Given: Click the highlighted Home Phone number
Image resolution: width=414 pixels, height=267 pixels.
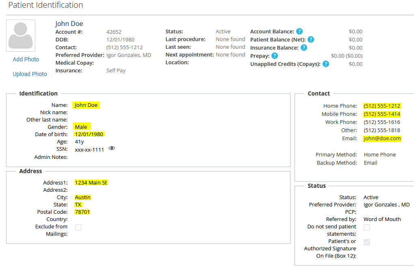Looking at the screenshot, I should (x=382, y=106).
